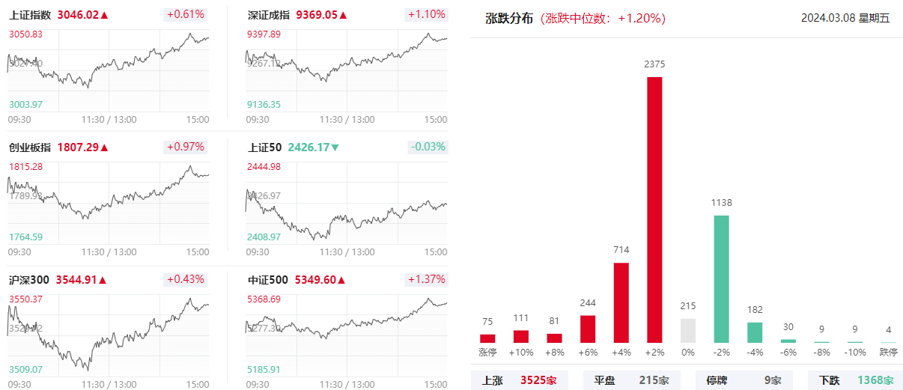Select the gray 0% bar labeled 215
The image size is (903, 390).
click(x=688, y=331)
